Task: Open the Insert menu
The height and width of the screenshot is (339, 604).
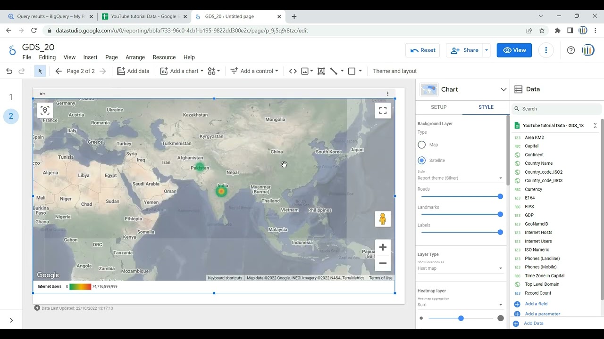Action: 90,57
